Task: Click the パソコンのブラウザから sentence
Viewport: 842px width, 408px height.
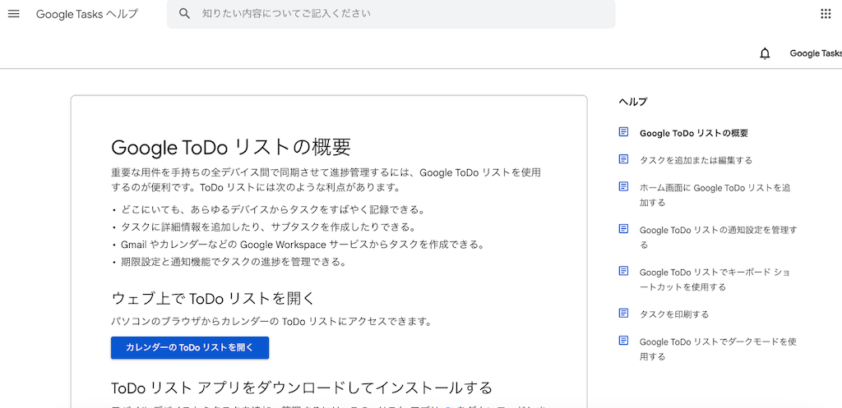Action: (x=271, y=322)
